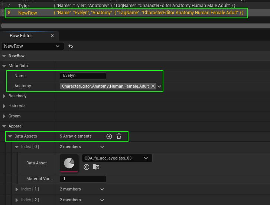Image resolution: width=270 pixels, height=205 pixels.
Task: Close the Row Editor tab
Action: 52,36
